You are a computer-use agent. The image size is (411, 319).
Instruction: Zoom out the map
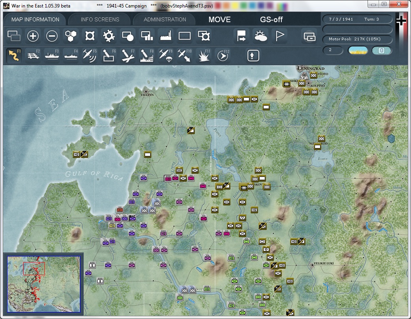coord(52,36)
